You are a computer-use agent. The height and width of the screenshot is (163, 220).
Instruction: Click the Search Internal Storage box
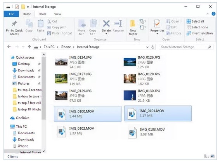[186, 47]
